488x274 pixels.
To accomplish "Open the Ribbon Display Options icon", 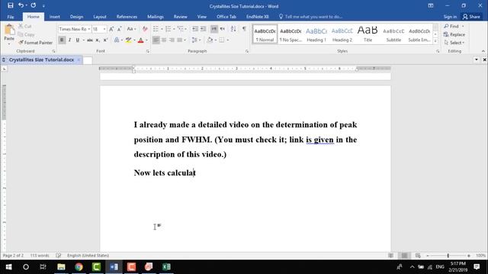I will (x=431, y=5).
